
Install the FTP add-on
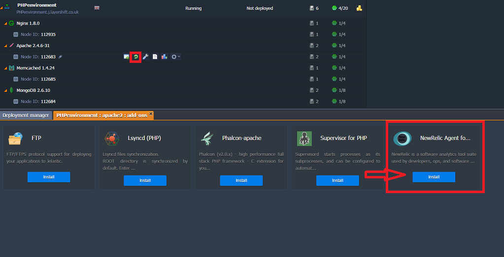[x=49, y=177]
